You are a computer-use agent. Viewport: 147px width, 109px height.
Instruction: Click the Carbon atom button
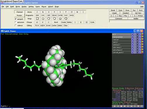37,12
